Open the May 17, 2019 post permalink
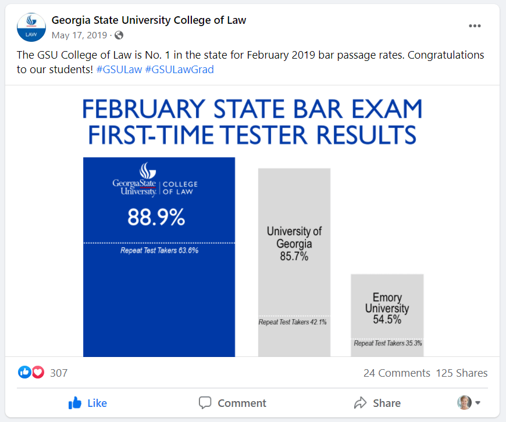The width and height of the screenshot is (506, 422). [x=78, y=35]
